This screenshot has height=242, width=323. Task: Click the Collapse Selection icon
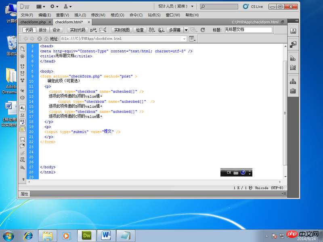23,73
